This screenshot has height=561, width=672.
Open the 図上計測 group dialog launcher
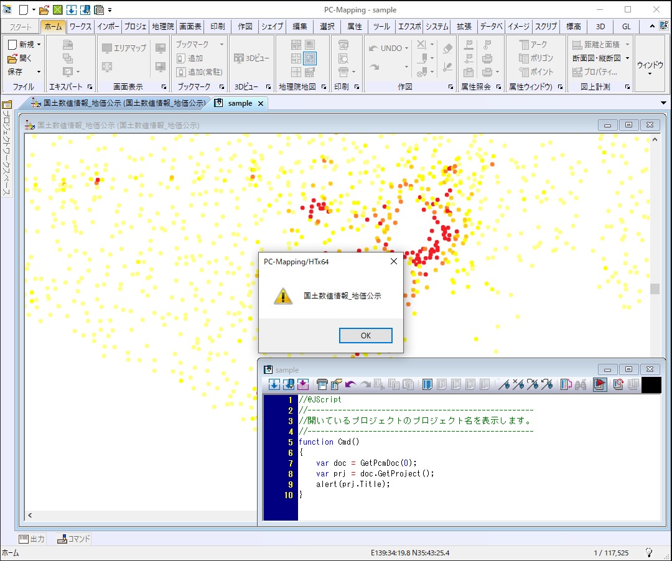pos(627,87)
